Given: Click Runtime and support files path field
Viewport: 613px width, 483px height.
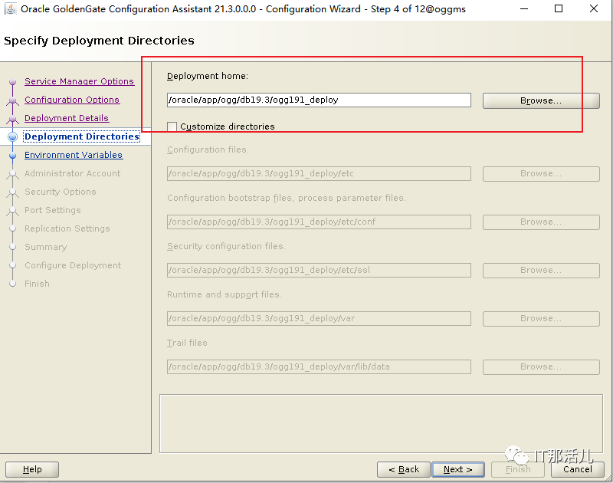Looking at the screenshot, I should pos(319,318).
